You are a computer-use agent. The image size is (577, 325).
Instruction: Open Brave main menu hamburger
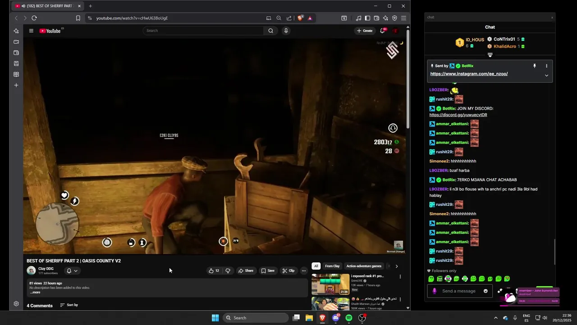tap(403, 18)
